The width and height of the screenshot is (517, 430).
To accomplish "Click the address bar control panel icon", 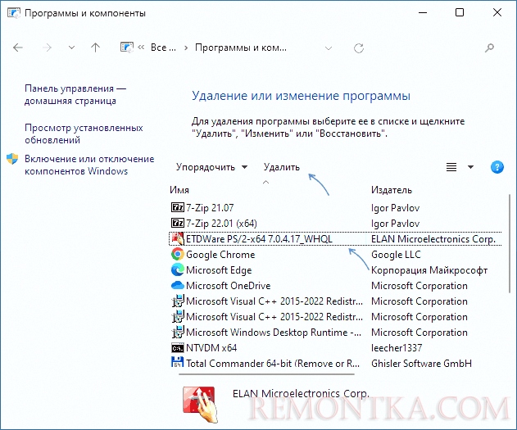I will point(127,48).
